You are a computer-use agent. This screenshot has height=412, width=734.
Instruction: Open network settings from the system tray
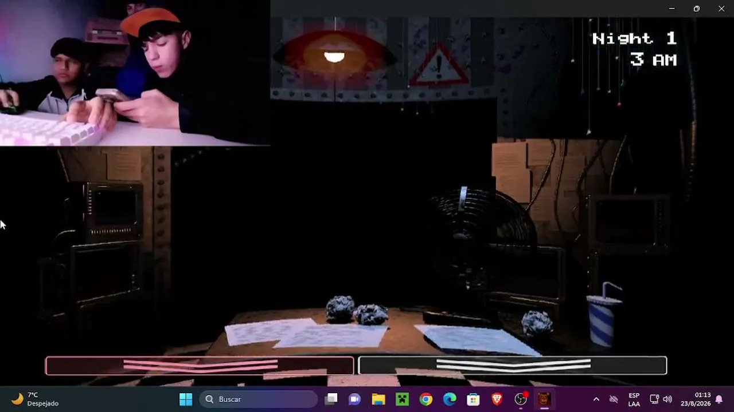pyautogui.click(x=654, y=399)
